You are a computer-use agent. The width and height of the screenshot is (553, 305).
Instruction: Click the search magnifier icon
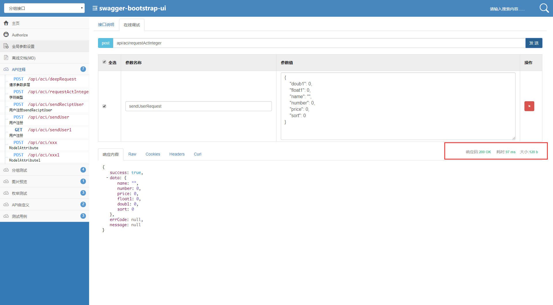[x=544, y=8]
